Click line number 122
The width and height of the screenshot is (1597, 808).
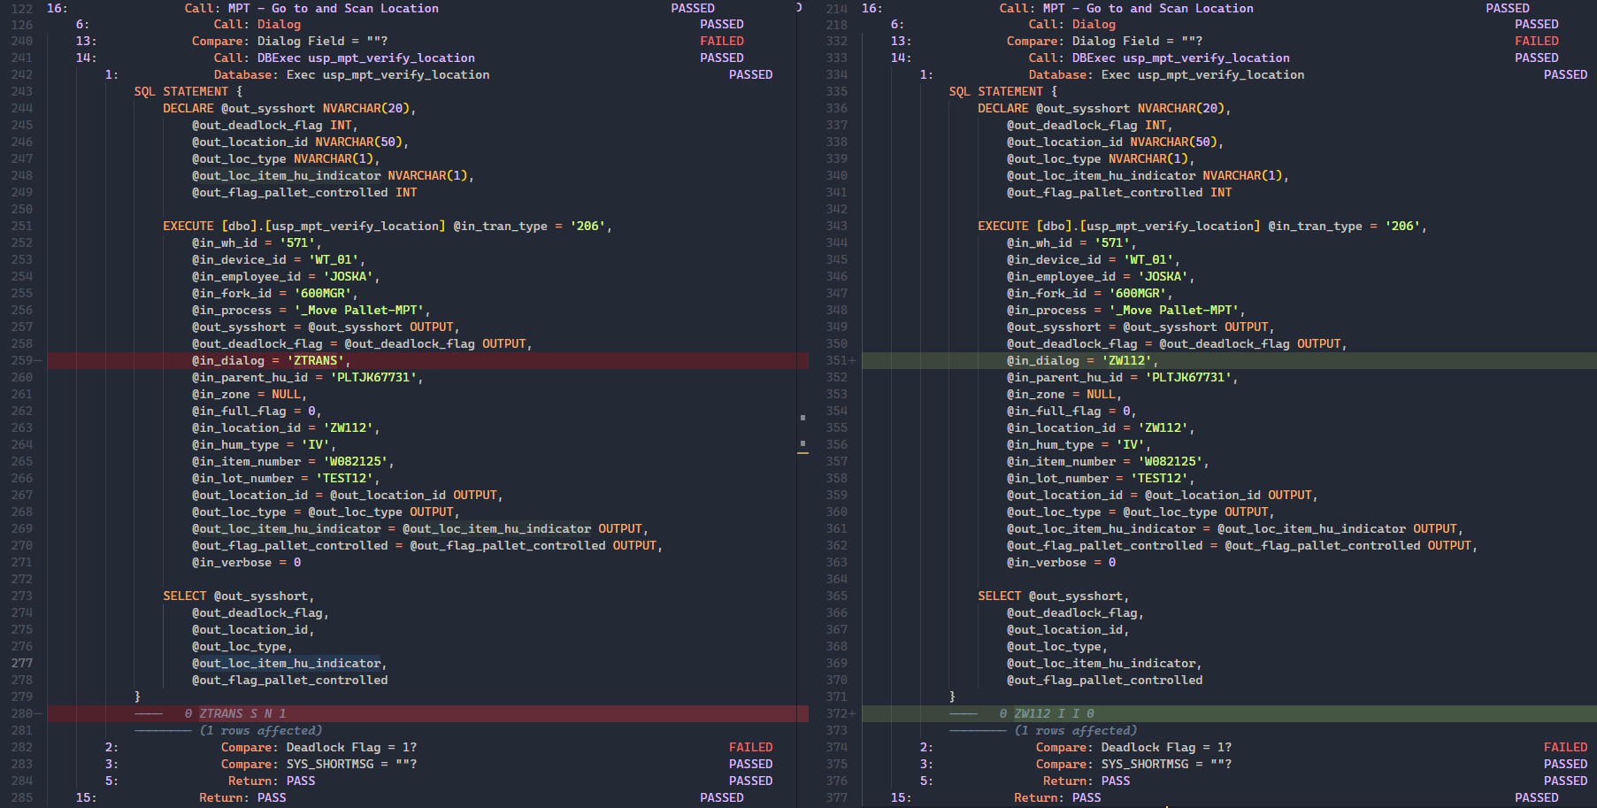(x=22, y=8)
